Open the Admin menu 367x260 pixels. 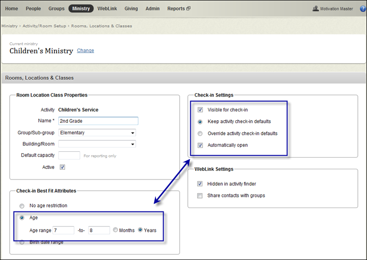(x=152, y=9)
